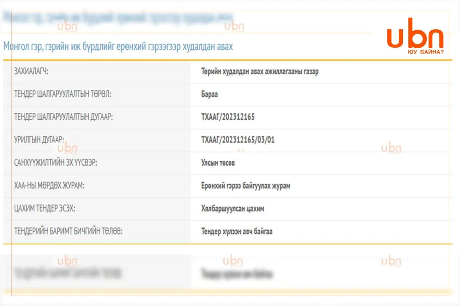Viewport: 460px width, 306px height.
Task: Select the 'УРИЛГЫН ДУГААР:' label
Action: 39,140
